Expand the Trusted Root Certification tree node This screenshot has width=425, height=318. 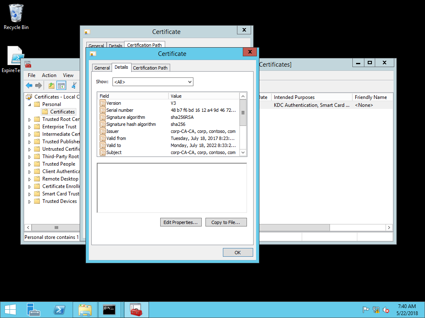point(29,120)
